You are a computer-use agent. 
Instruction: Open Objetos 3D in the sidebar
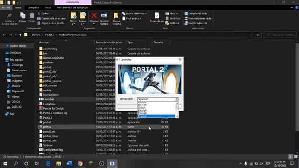pos(18,91)
